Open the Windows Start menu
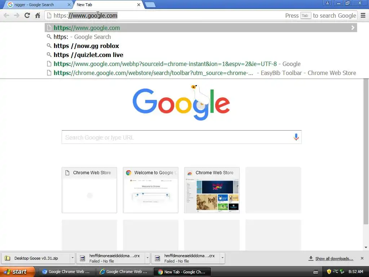The width and height of the screenshot is (369, 277). (x=17, y=272)
